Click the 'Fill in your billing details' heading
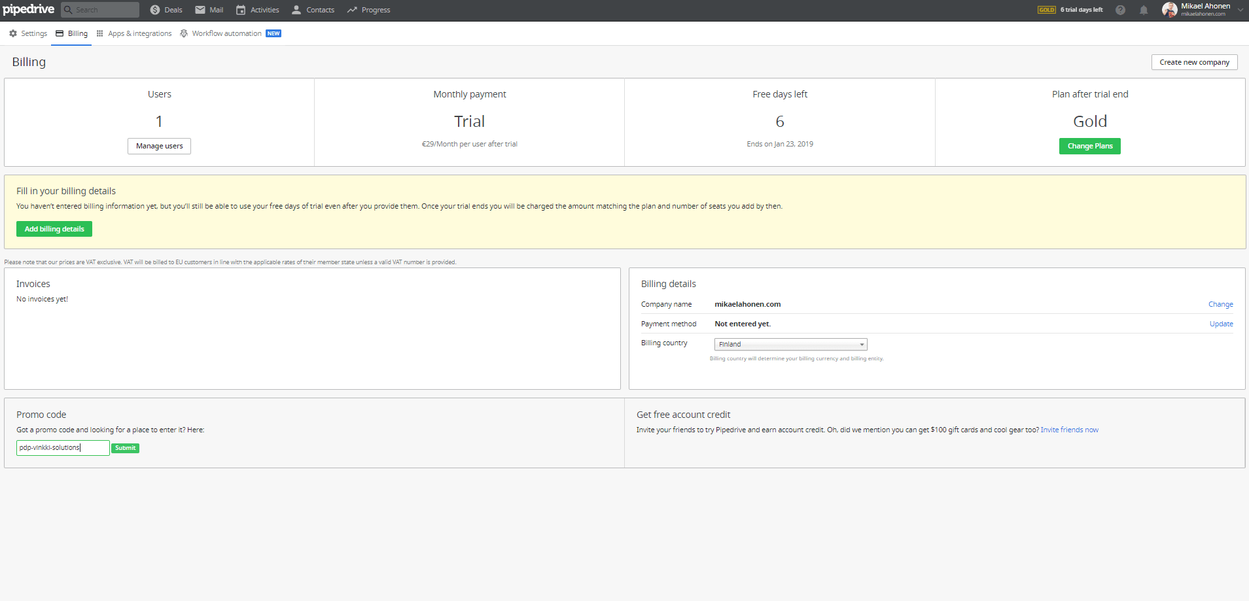 [x=66, y=191]
